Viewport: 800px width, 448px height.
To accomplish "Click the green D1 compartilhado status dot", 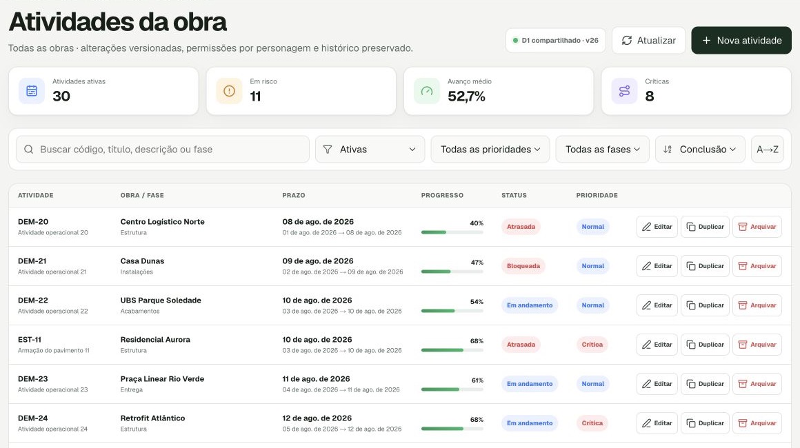I will [515, 40].
